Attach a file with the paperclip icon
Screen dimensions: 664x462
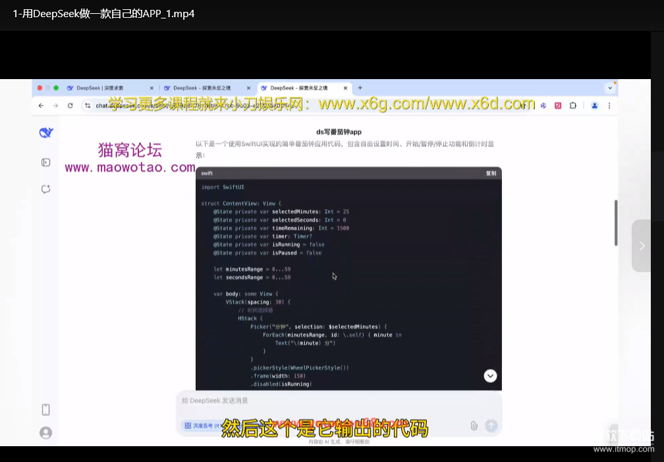pos(474,426)
